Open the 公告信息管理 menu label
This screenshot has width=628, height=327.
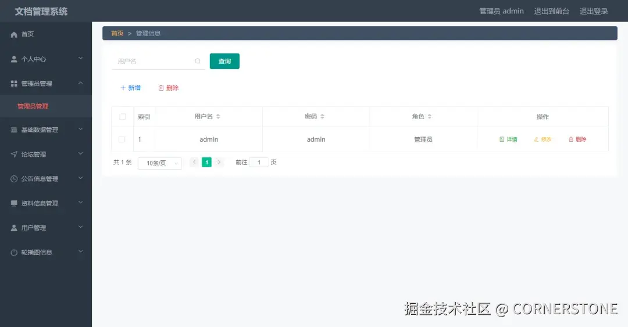click(40, 179)
